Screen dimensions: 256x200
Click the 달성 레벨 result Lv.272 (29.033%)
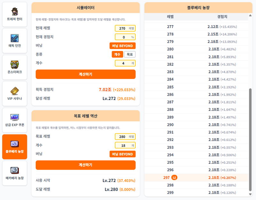tap(119, 98)
